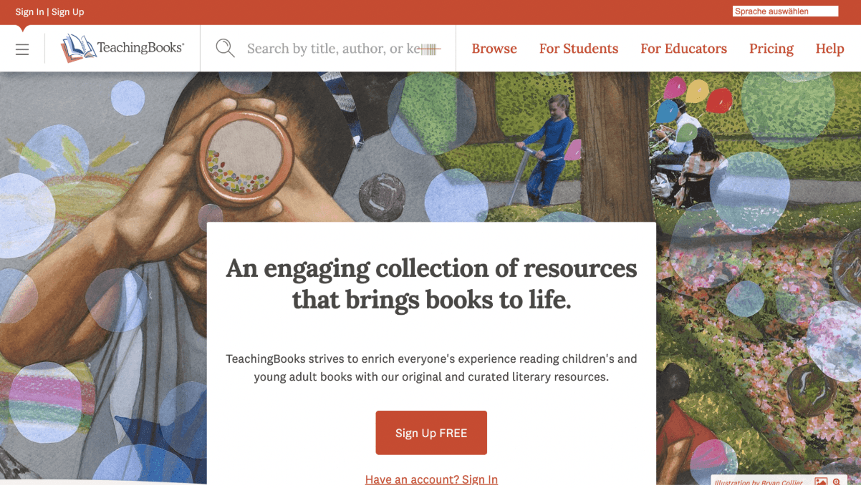Click the Sign Up FREE button

pyautogui.click(x=431, y=432)
